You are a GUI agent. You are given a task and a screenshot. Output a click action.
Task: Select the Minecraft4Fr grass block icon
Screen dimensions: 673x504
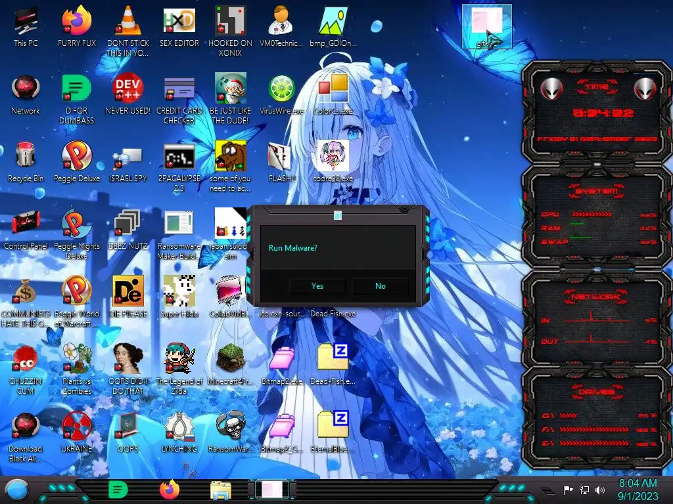pyautogui.click(x=231, y=365)
